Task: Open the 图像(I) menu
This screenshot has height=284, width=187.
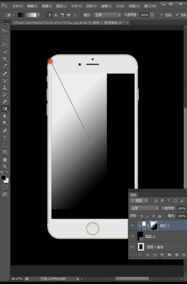Action: pyautogui.click(x=47, y=6)
